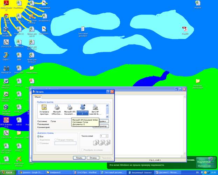Screen dimensions: 218x175
Task: Switch to Диалоги - Google Chrome taskbar item
Action: click(x=32, y=173)
